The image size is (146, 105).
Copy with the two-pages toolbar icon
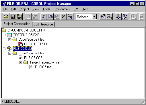coord(50,17)
